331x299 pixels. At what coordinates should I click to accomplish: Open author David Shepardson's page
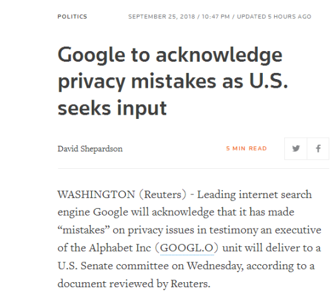click(x=90, y=149)
